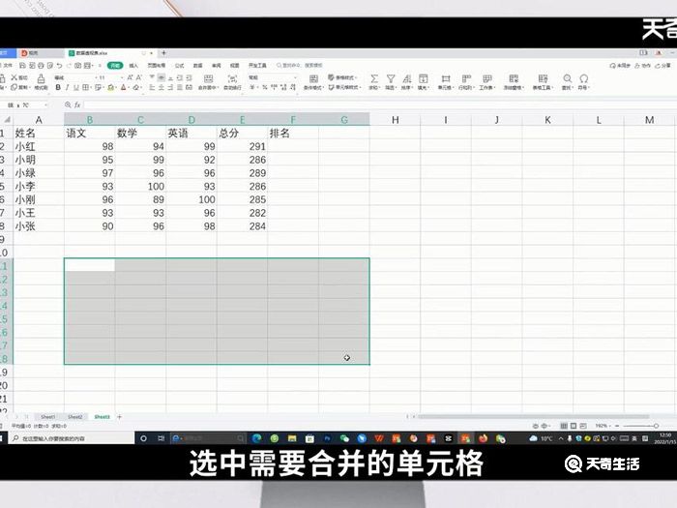
Task: Click the ribbon command search box
Action: [x=299, y=66]
